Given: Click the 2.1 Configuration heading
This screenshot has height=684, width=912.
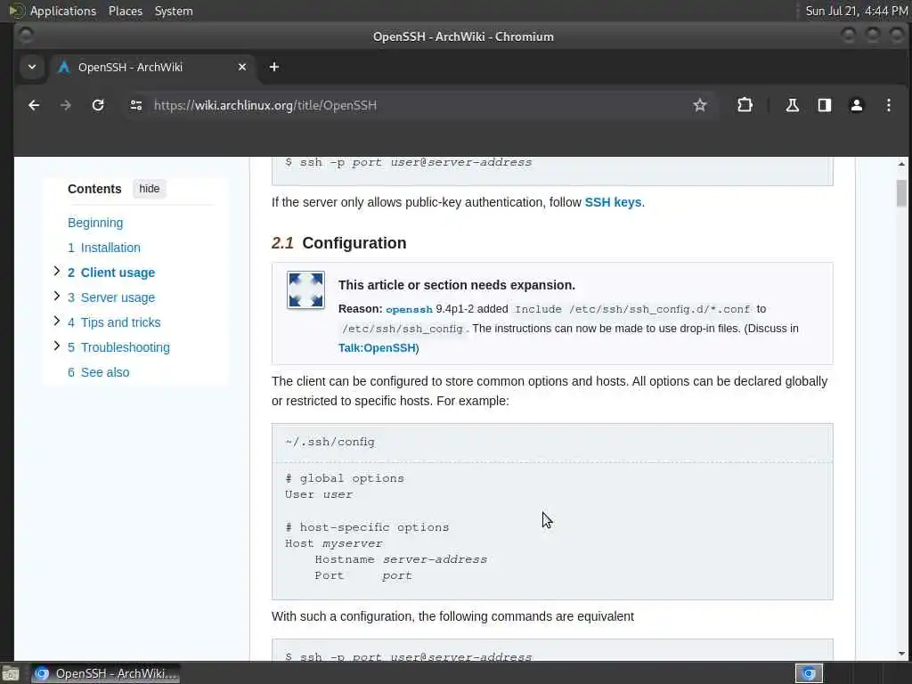Looking at the screenshot, I should point(339,243).
